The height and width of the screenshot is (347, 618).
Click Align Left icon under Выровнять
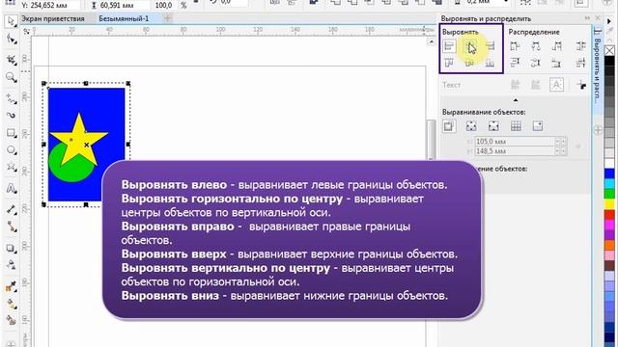pyautogui.click(x=449, y=46)
